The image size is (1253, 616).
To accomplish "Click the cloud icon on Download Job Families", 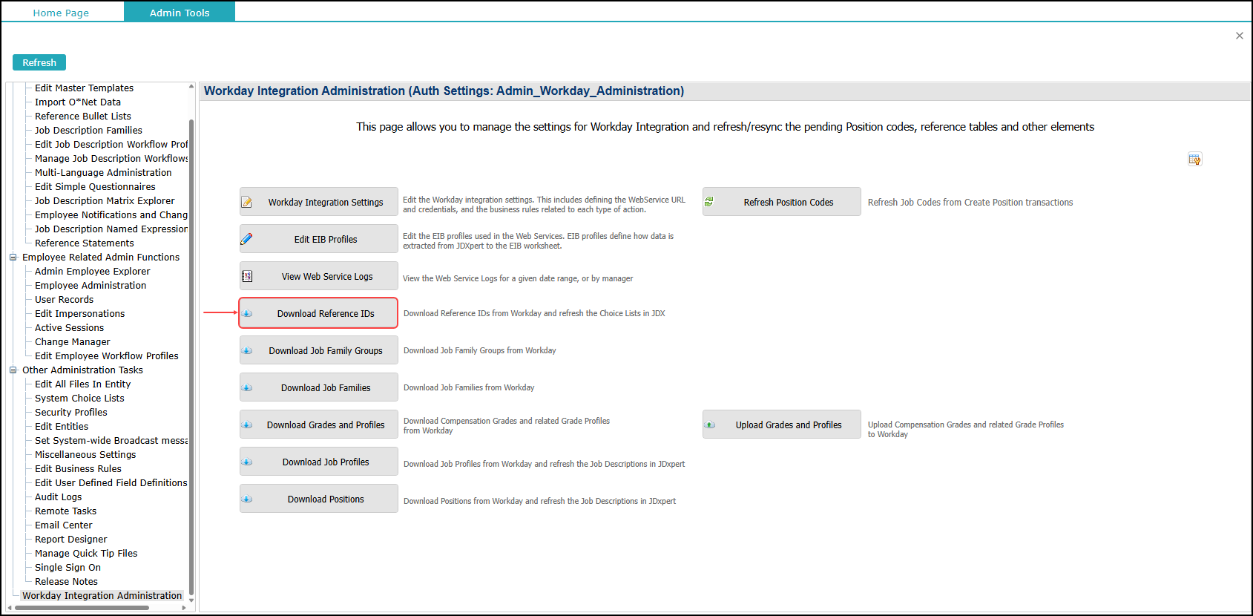I will coord(247,387).
